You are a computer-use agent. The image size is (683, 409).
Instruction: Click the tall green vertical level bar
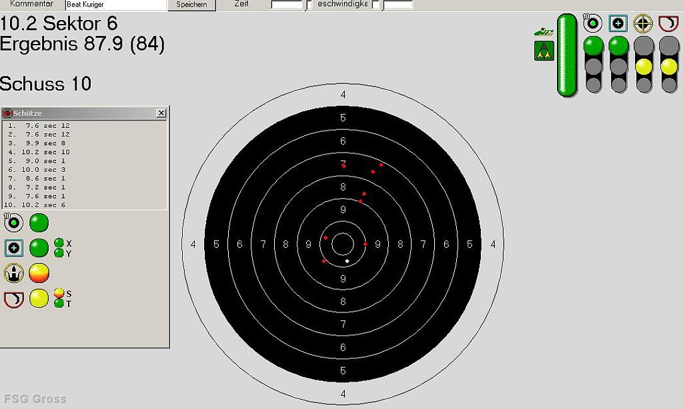point(567,55)
